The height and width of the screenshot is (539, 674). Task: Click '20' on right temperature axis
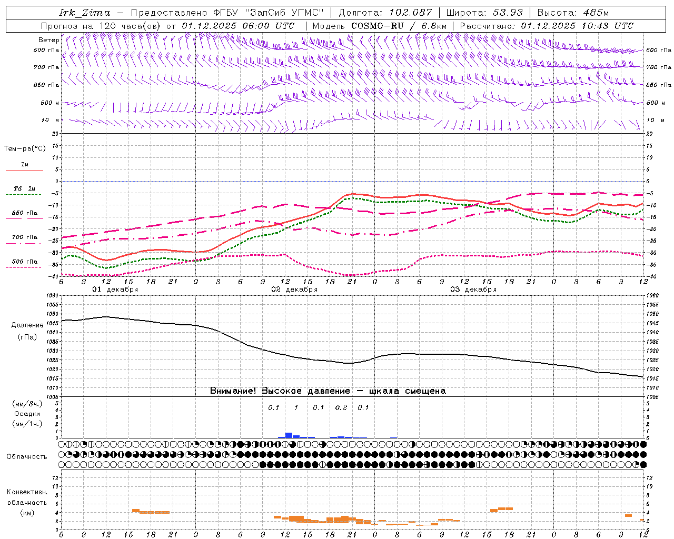[x=649, y=134]
